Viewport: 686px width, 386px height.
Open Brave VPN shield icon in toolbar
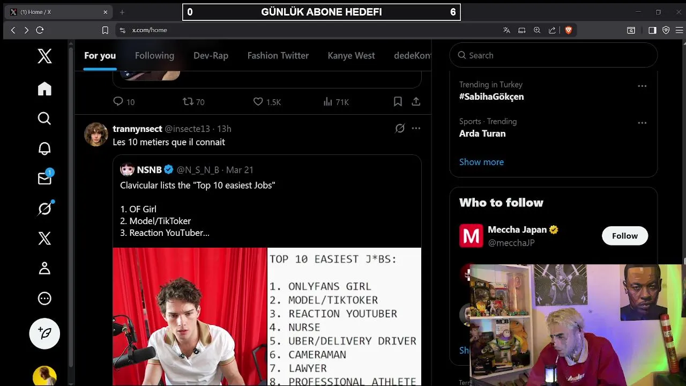(666, 30)
